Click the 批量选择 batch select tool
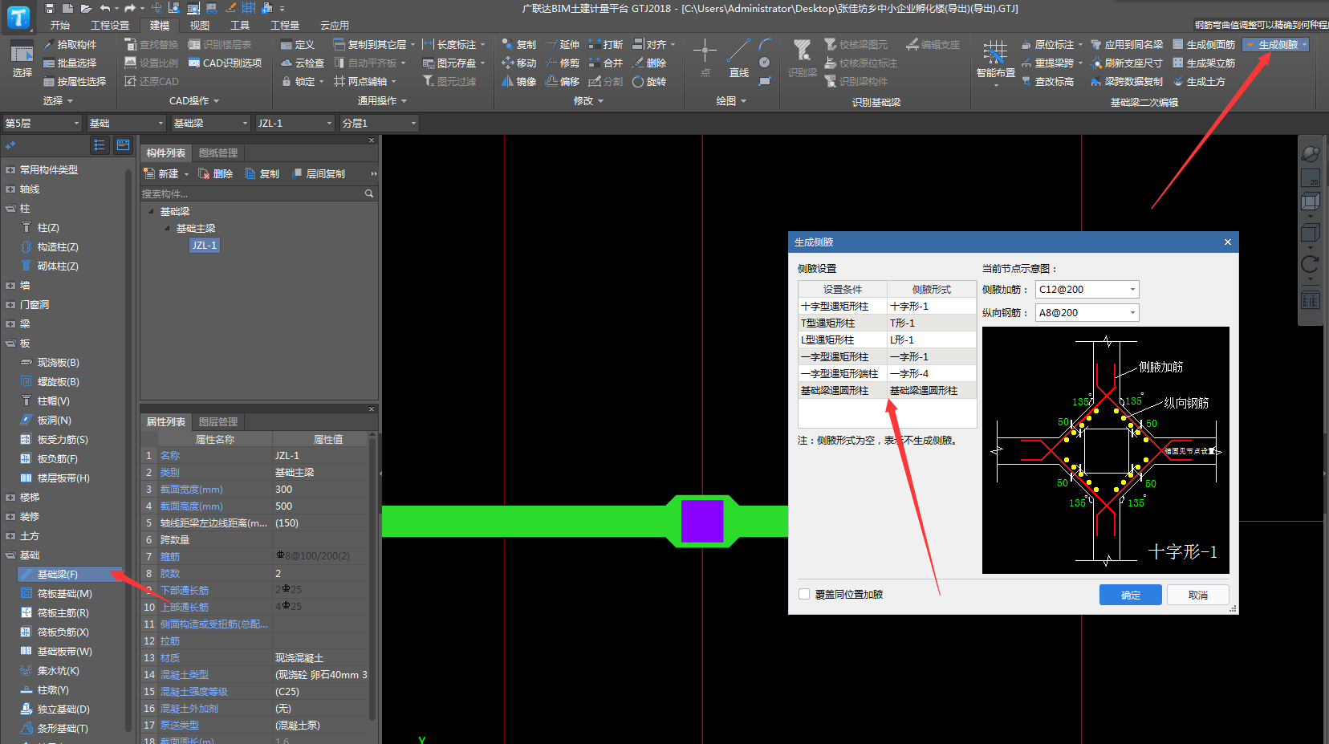The height and width of the screenshot is (744, 1329). point(70,63)
